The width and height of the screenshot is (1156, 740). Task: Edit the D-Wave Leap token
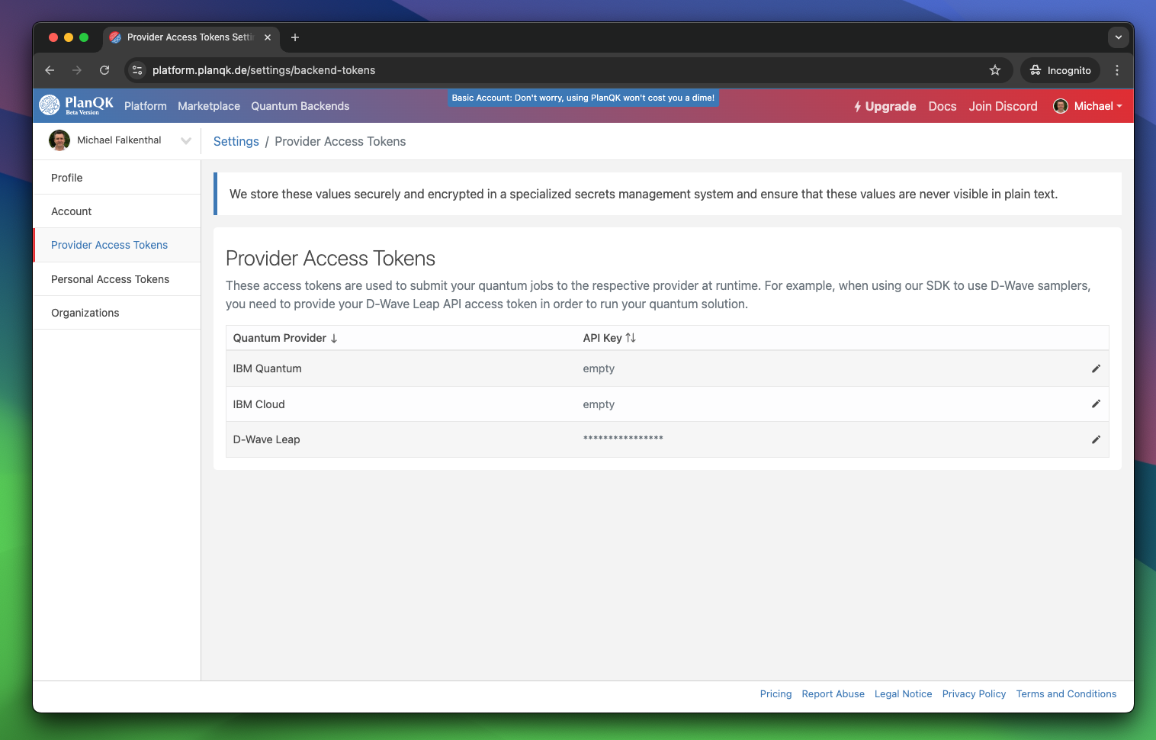1096,439
